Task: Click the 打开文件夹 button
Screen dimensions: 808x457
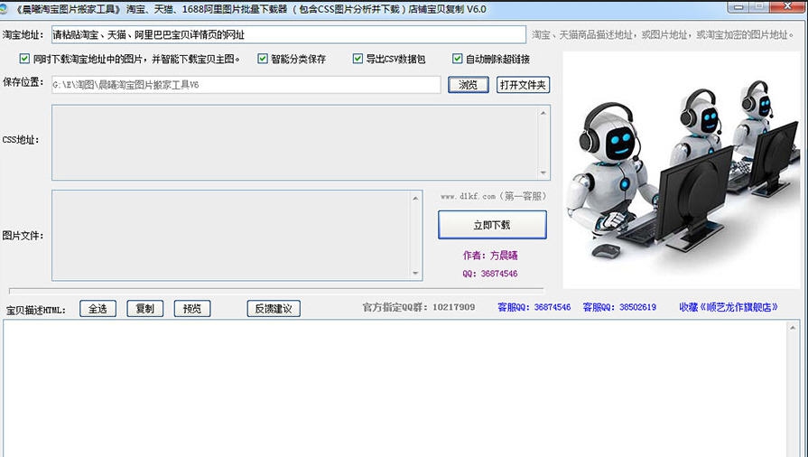Action: coord(523,85)
